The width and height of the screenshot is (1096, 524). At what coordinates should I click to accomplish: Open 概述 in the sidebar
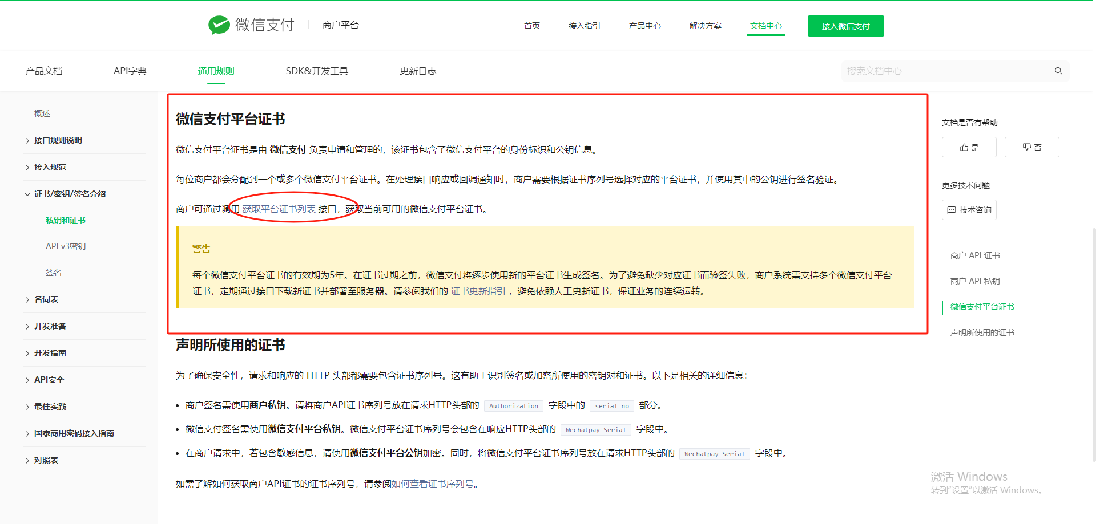tap(42, 113)
